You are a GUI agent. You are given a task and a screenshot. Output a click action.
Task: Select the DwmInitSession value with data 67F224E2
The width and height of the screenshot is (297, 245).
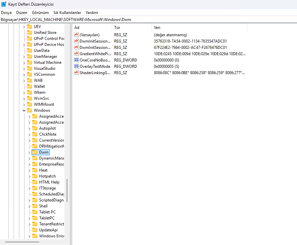pos(95,48)
